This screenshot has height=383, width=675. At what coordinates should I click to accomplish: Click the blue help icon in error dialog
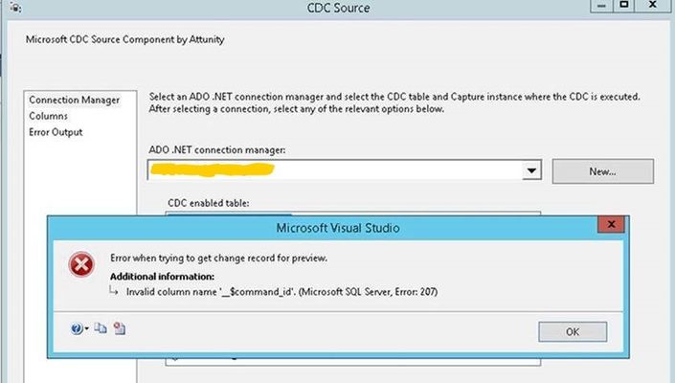pos(77,328)
